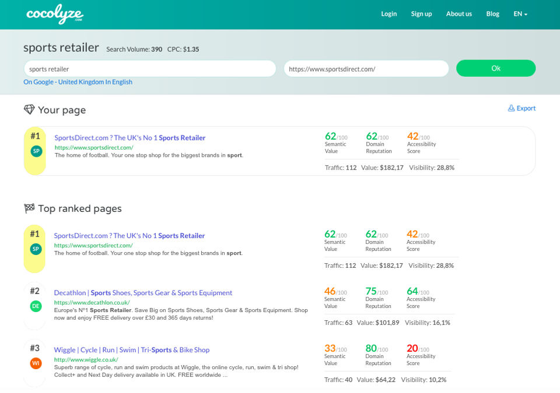Screen dimensions: 560x393
Task: Click the green DE badge for Decathlon
Action: [36, 306]
